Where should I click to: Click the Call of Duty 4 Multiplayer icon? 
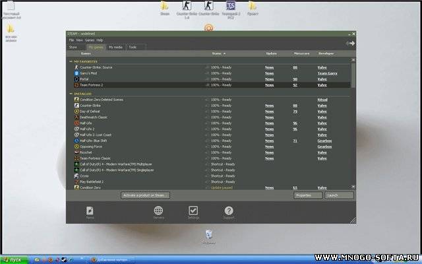[x=76, y=164]
